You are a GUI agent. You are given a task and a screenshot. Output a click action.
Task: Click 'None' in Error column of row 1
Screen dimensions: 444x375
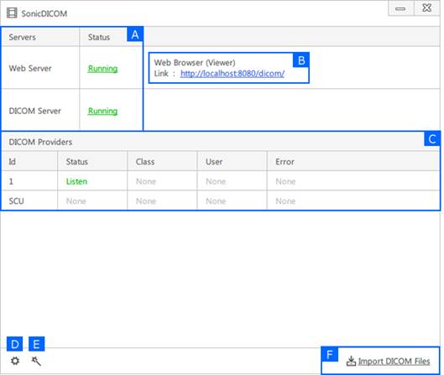coord(285,181)
